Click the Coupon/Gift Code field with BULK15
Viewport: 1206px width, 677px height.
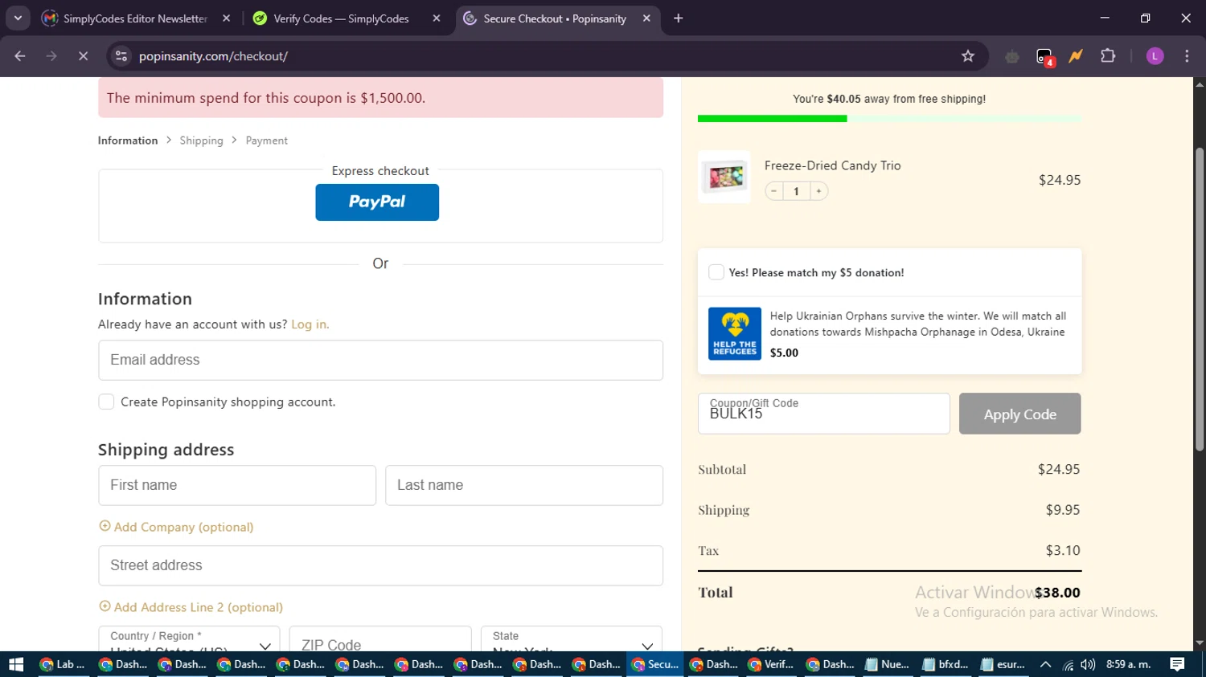tap(824, 414)
